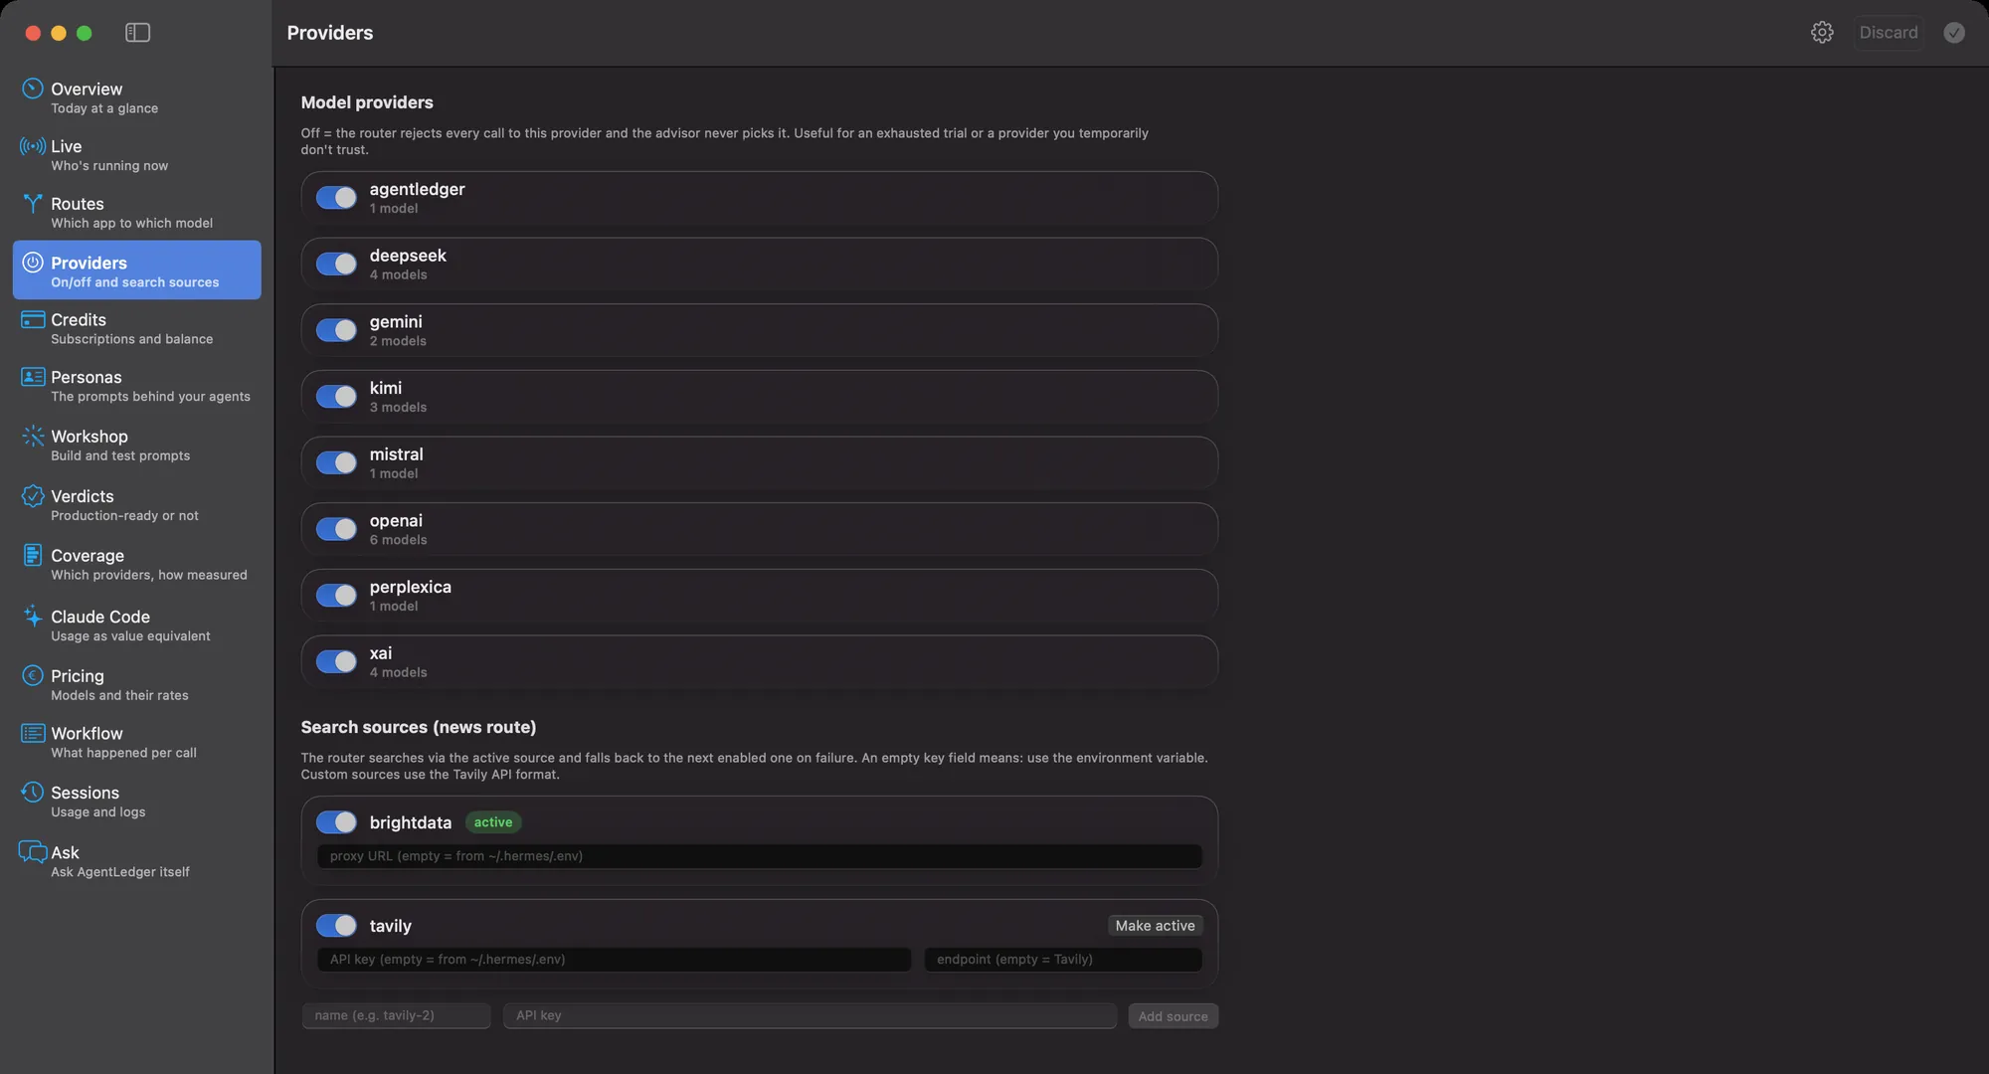Turn off the deepseek provider switch
Screen dimensions: 1989x1074
coord(336,264)
